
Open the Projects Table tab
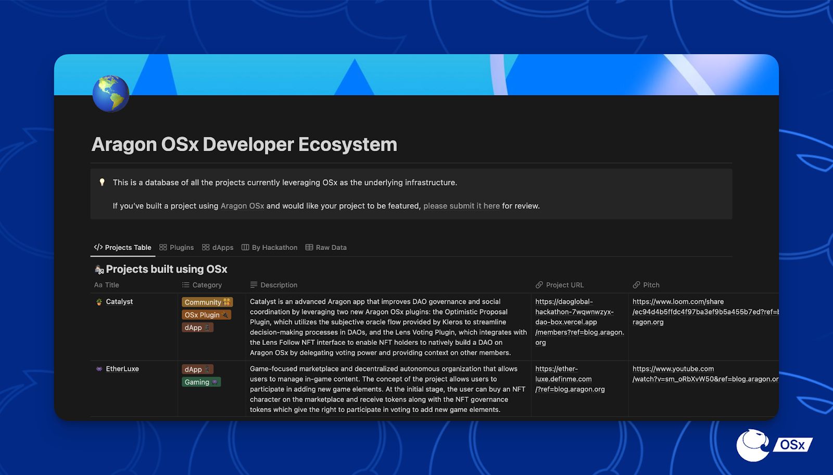[123, 247]
